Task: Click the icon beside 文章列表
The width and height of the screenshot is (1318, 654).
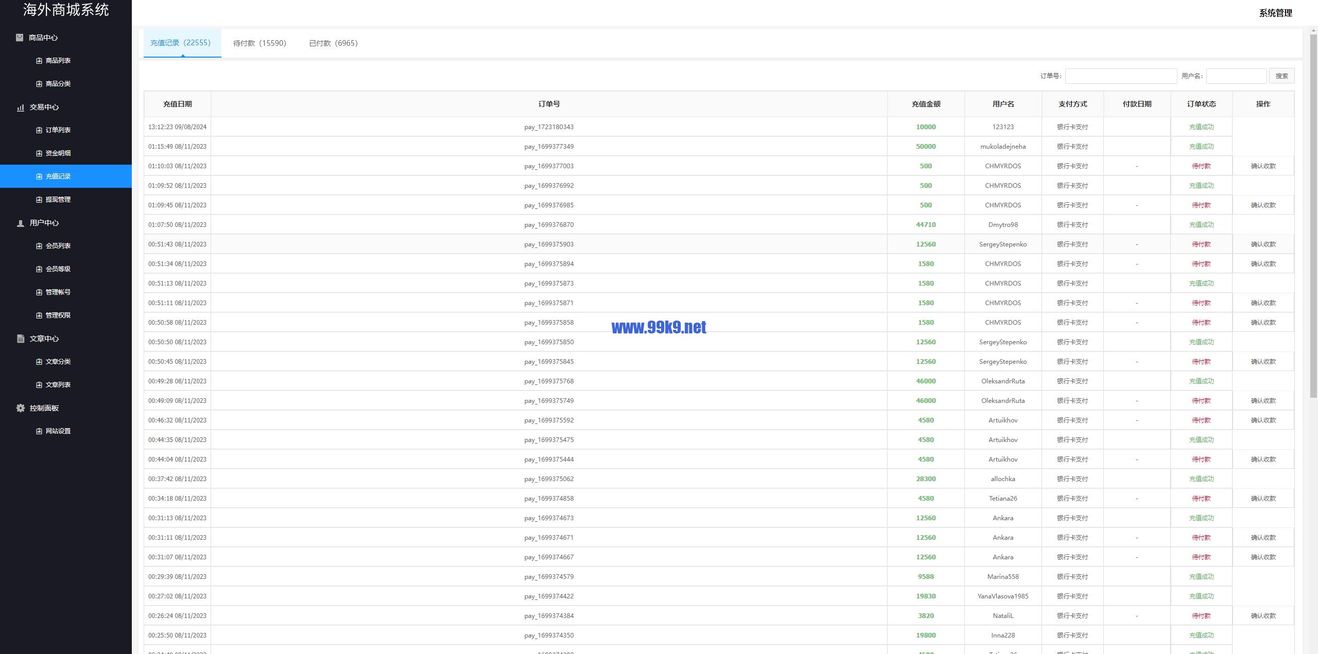Action: pyautogui.click(x=39, y=385)
